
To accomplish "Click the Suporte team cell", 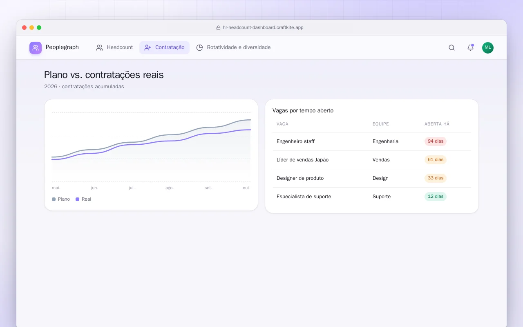I will (x=382, y=197).
